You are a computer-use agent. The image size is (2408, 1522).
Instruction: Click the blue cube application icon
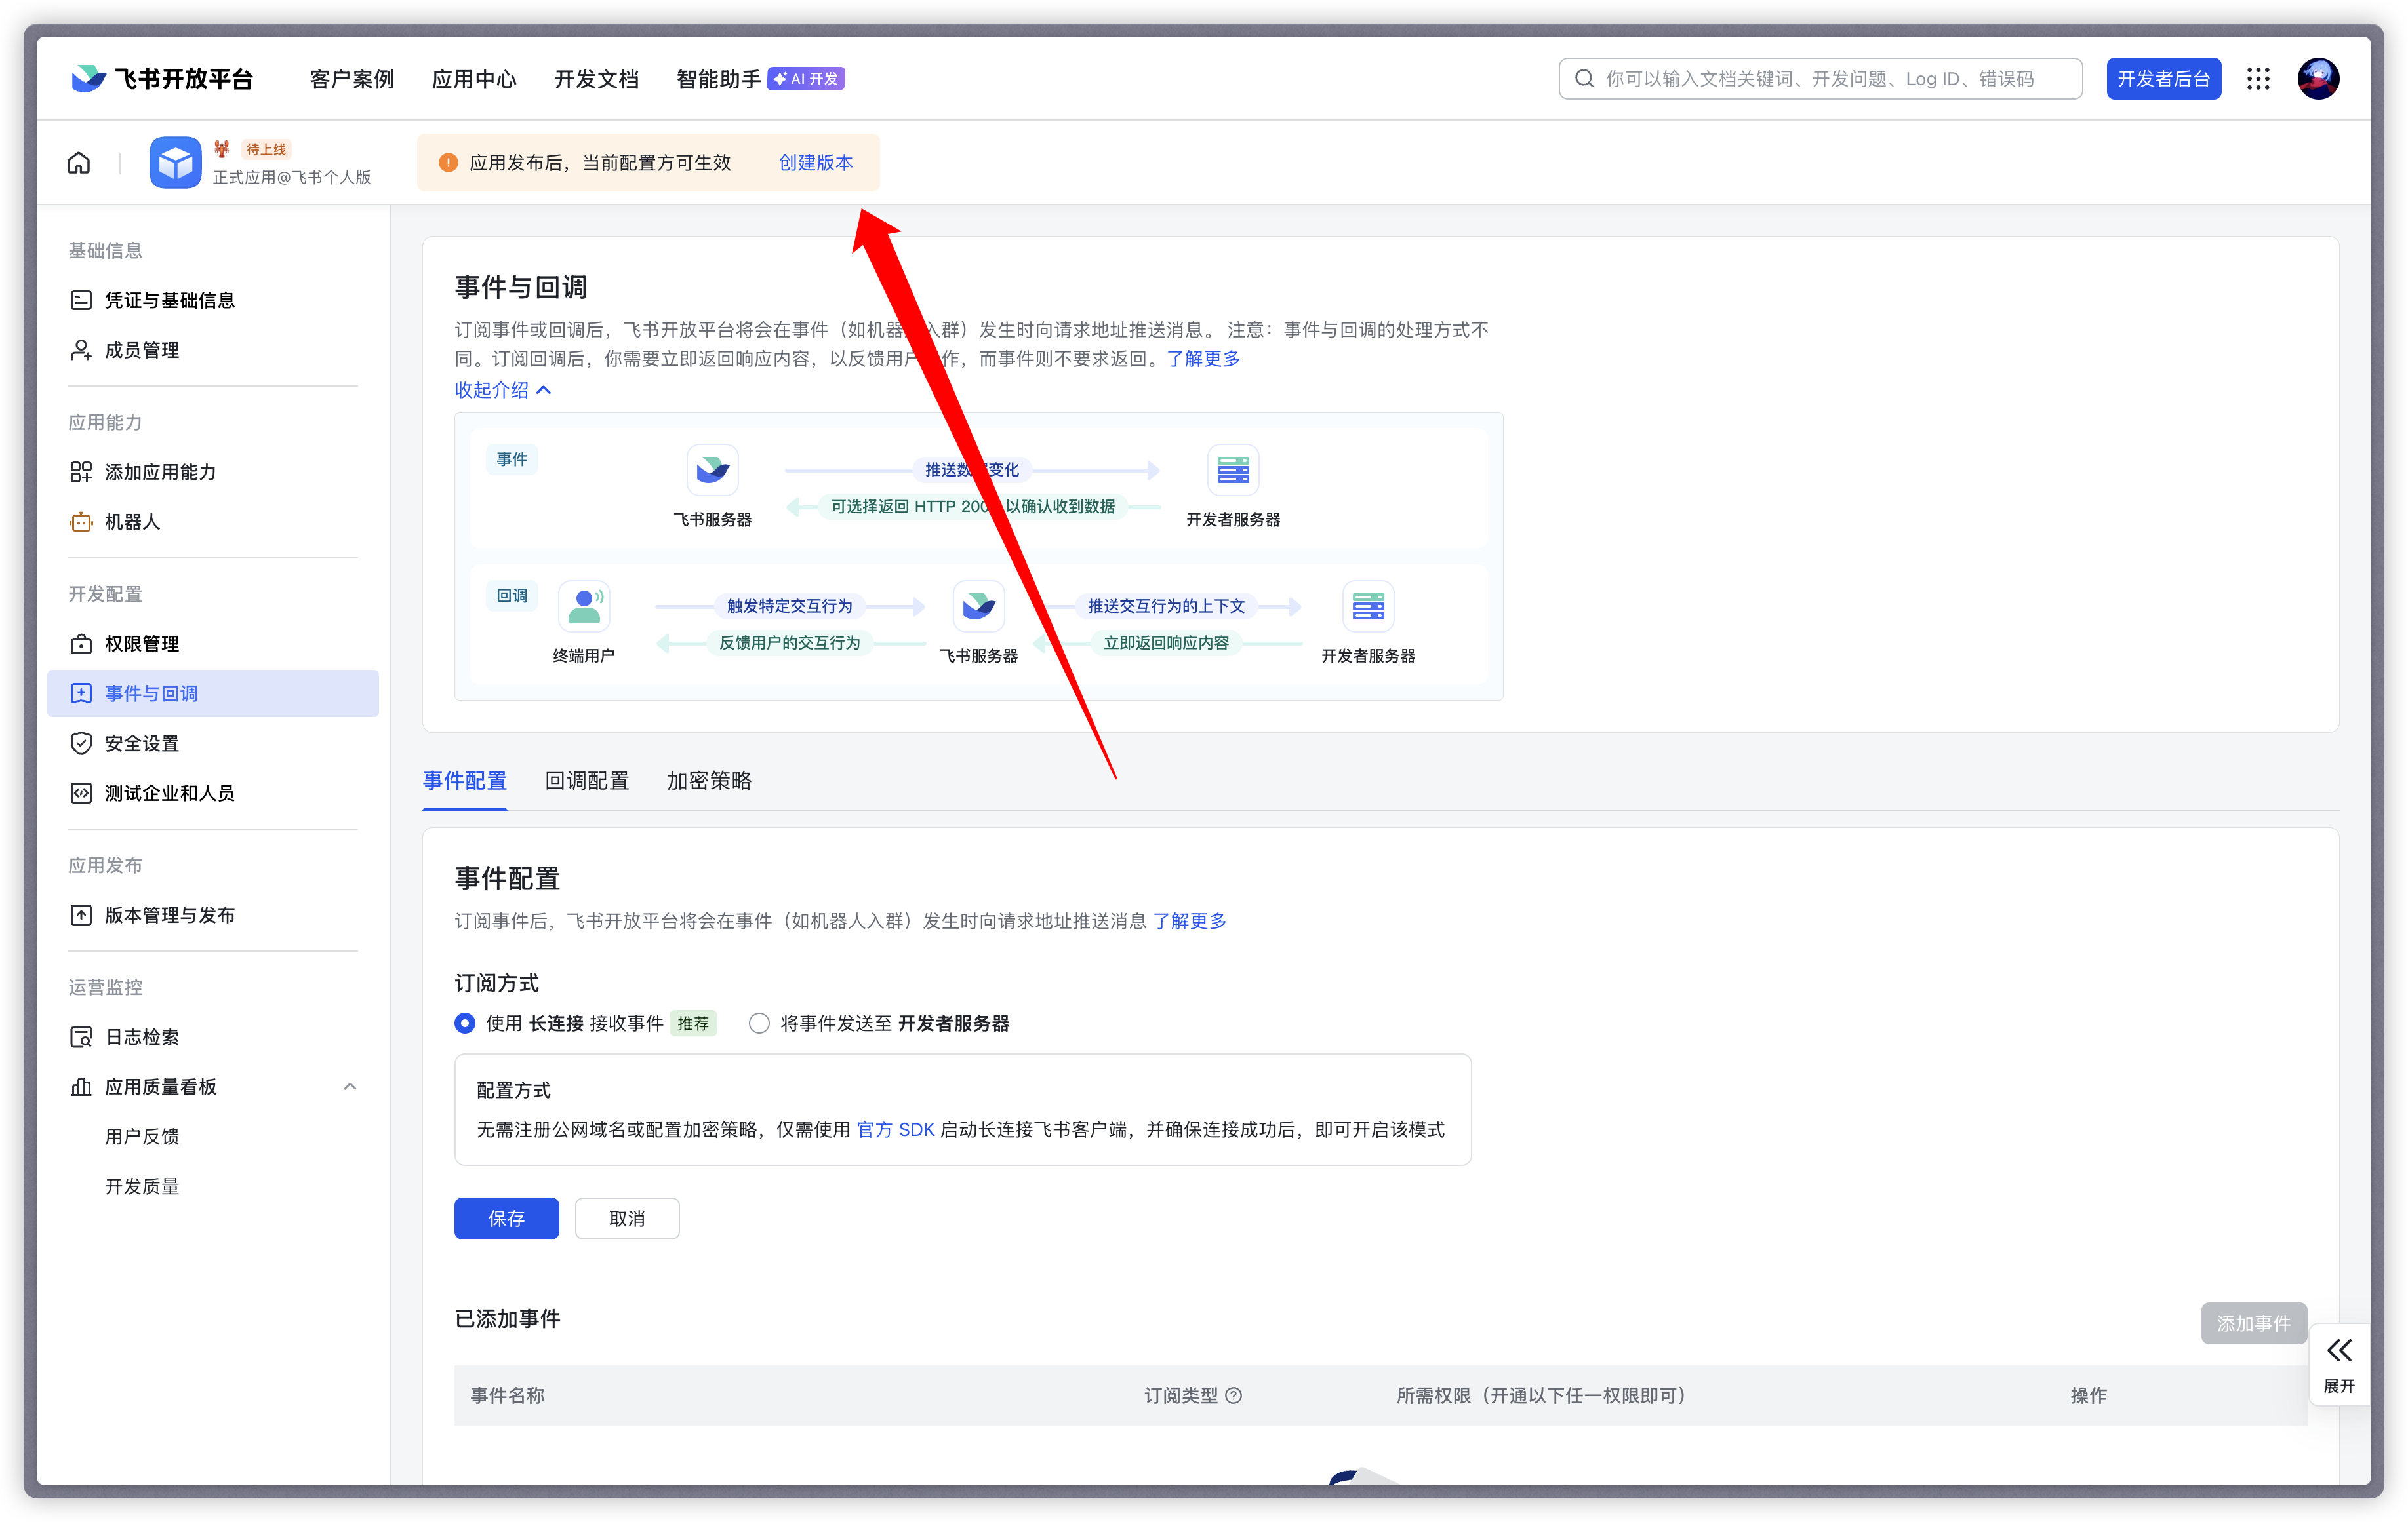[175, 163]
